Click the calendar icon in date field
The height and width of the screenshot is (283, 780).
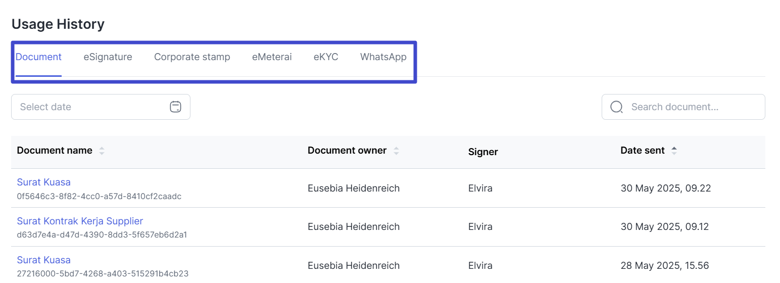point(175,107)
